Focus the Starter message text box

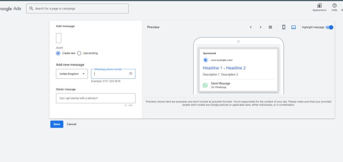(x=96, y=99)
